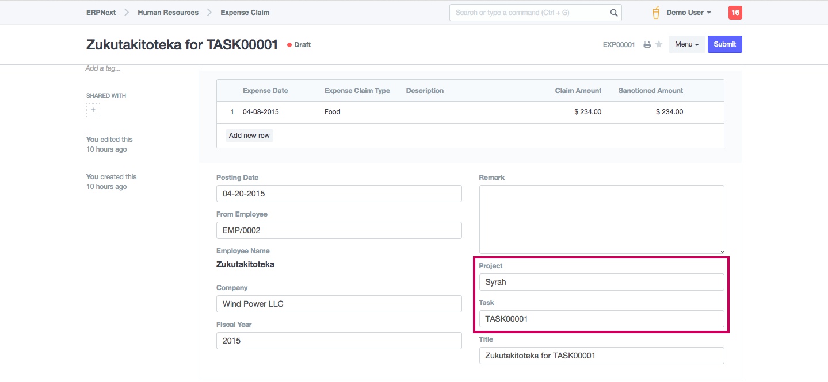Open the Fiscal Year field showing 2015
828x382 pixels.
click(x=339, y=341)
